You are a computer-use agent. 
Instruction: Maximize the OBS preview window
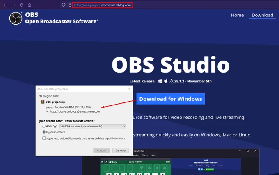click(247, 151)
